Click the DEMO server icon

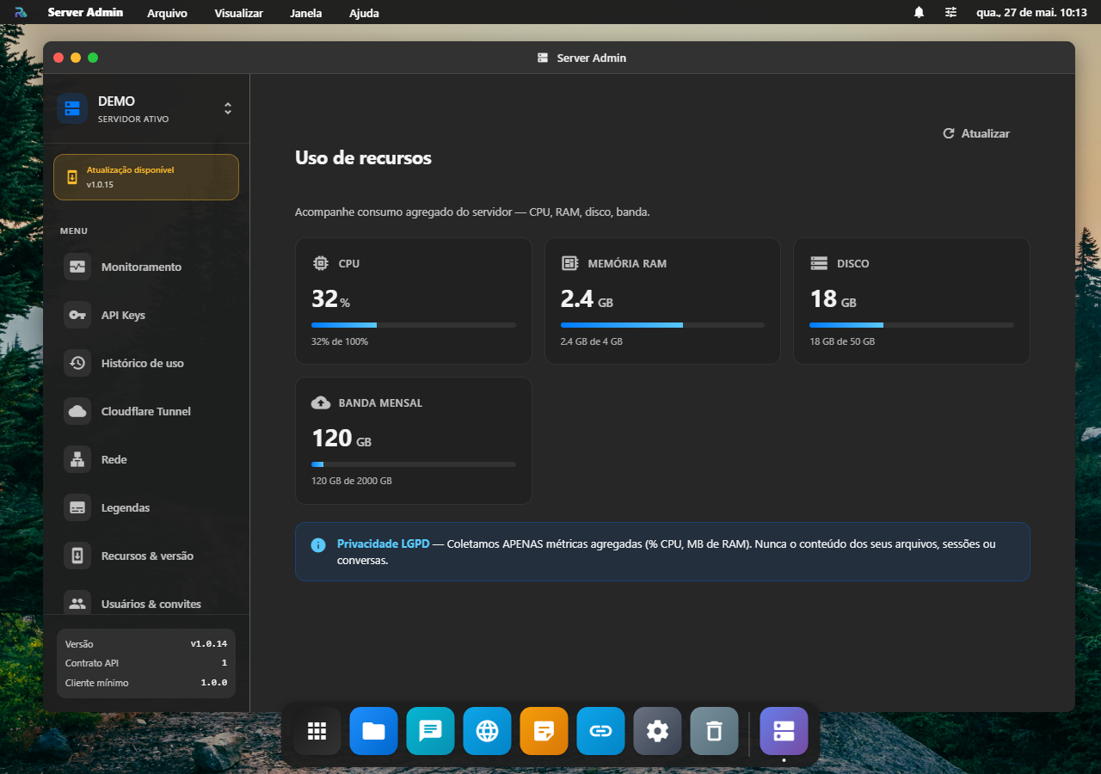click(72, 108)
